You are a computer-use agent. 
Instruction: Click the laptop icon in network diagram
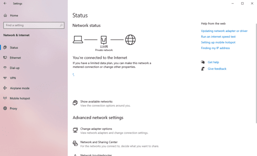78,40
